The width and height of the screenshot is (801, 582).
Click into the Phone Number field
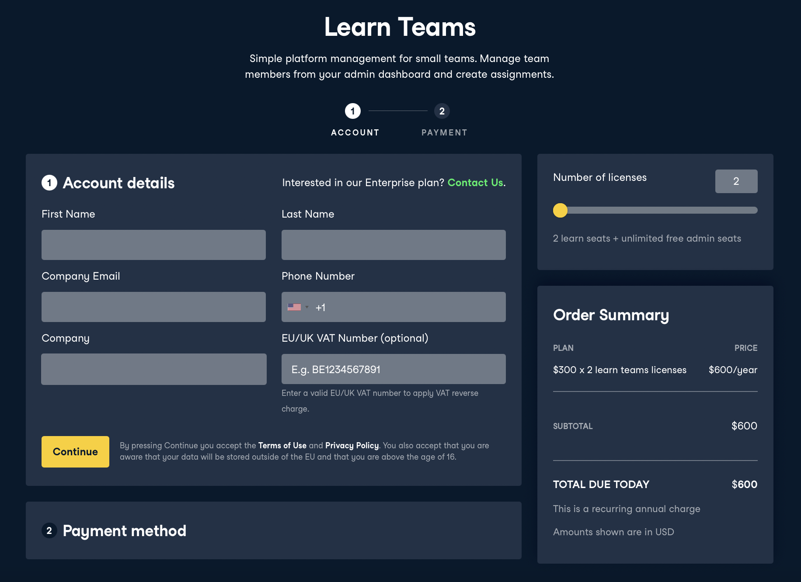point(411,307)
